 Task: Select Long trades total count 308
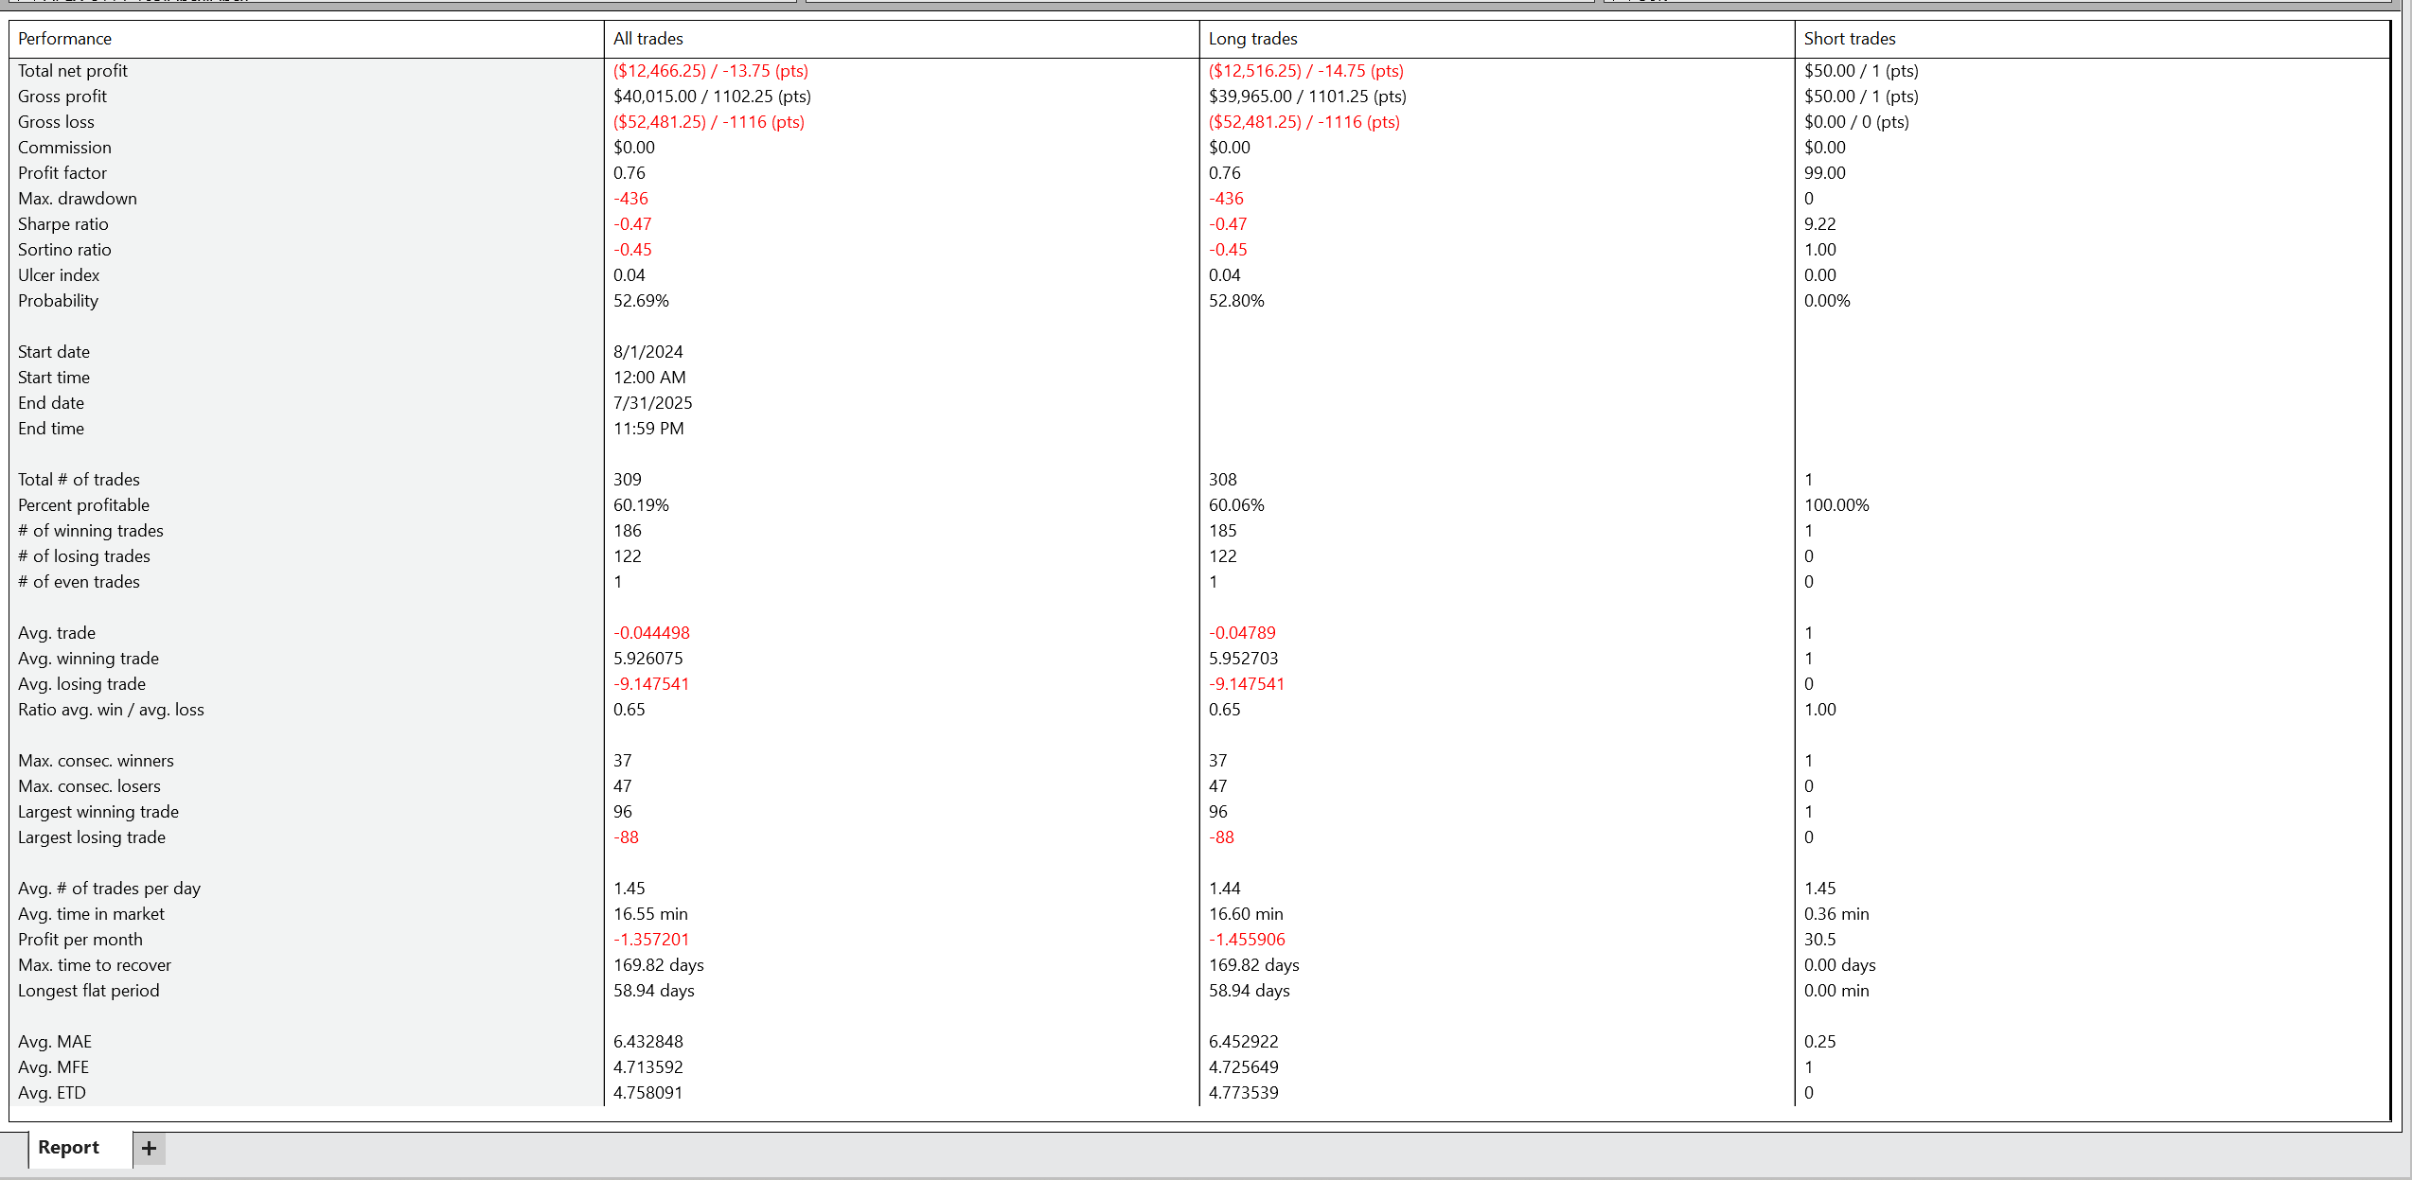[1222, 480]
